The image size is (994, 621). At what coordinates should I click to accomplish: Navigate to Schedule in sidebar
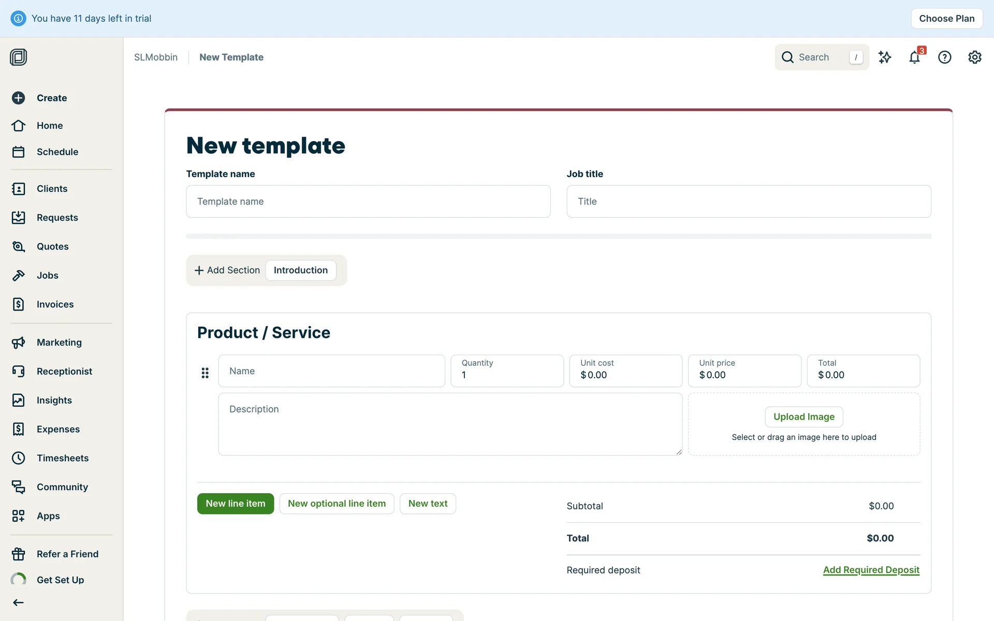(x=57, y=152)
